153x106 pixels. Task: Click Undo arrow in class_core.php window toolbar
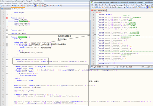pos(7,6)
